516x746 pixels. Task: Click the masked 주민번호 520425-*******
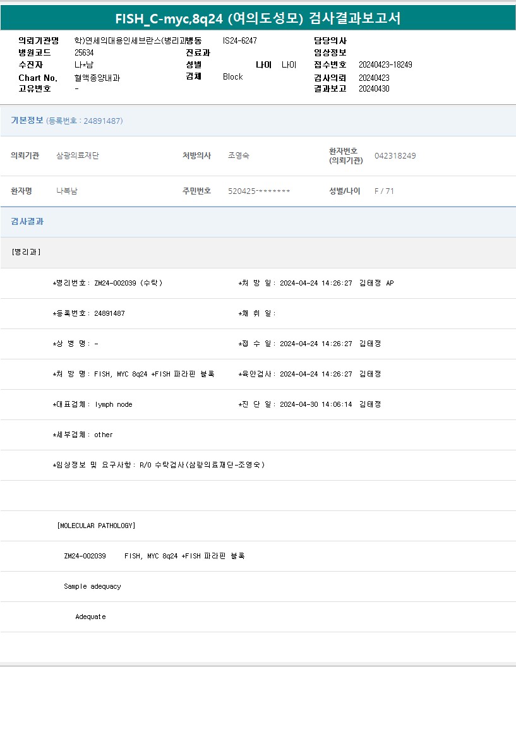pyautogui.click(x=259, y=191)
